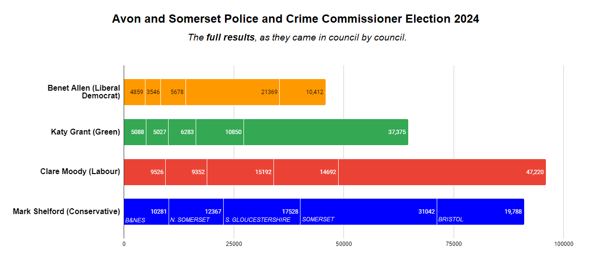Click the 'Katy Grant (Green)' axis label

[x=86, y=132]
